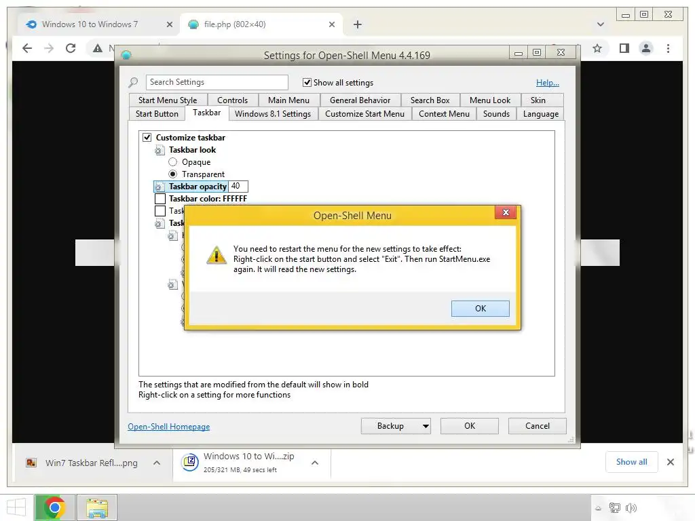695x521 pixels.
Task: Click the Chrome taskbar icon
Action: pos(55,507)
